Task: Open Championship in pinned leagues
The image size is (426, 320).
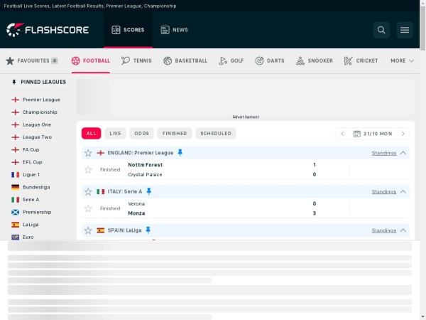Action: point(40,112)
